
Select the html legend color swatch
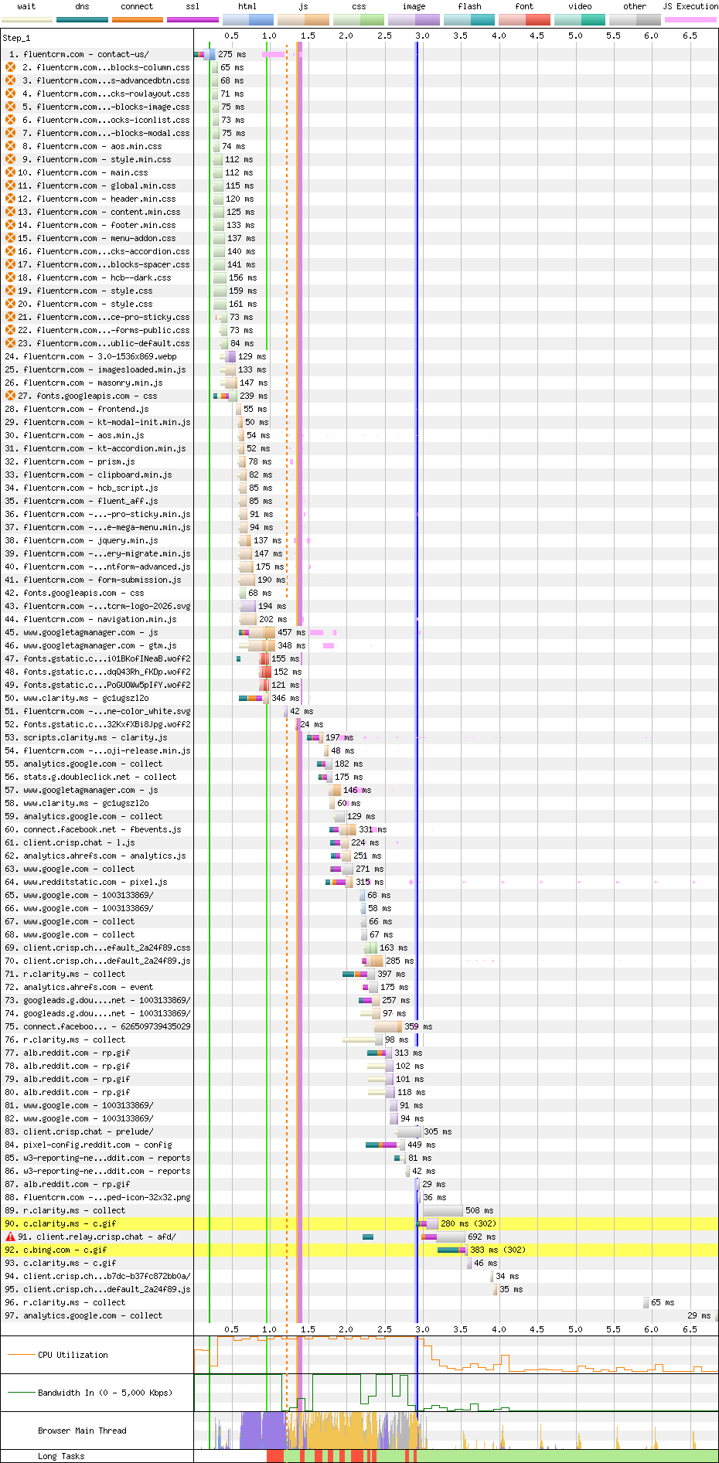248,19
